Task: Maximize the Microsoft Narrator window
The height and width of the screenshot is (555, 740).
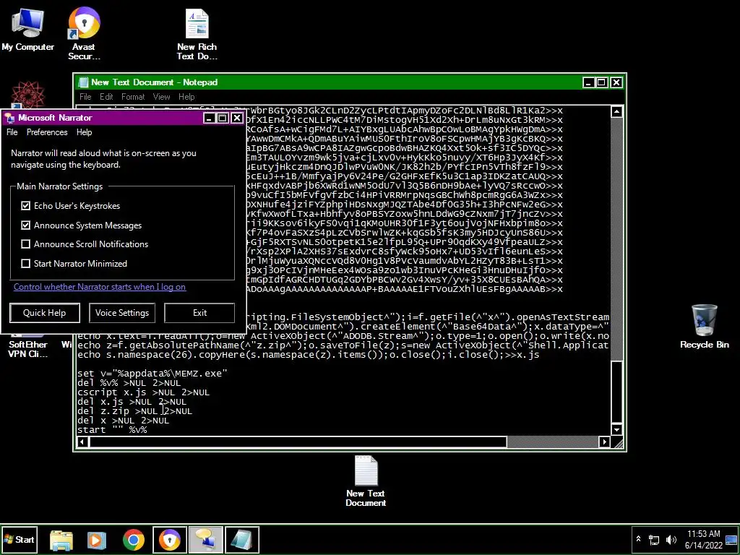Action: pyautogui.click(x=223, y=118)
